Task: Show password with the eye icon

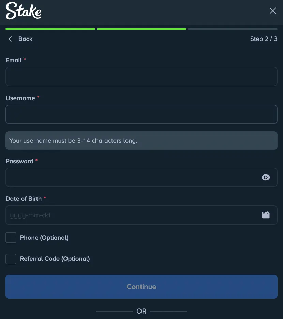Action: (266, 177)
